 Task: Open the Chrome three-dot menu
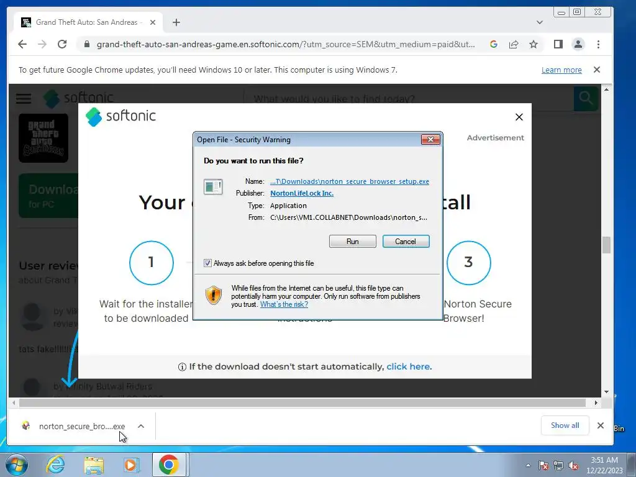[x=598, y=44]
